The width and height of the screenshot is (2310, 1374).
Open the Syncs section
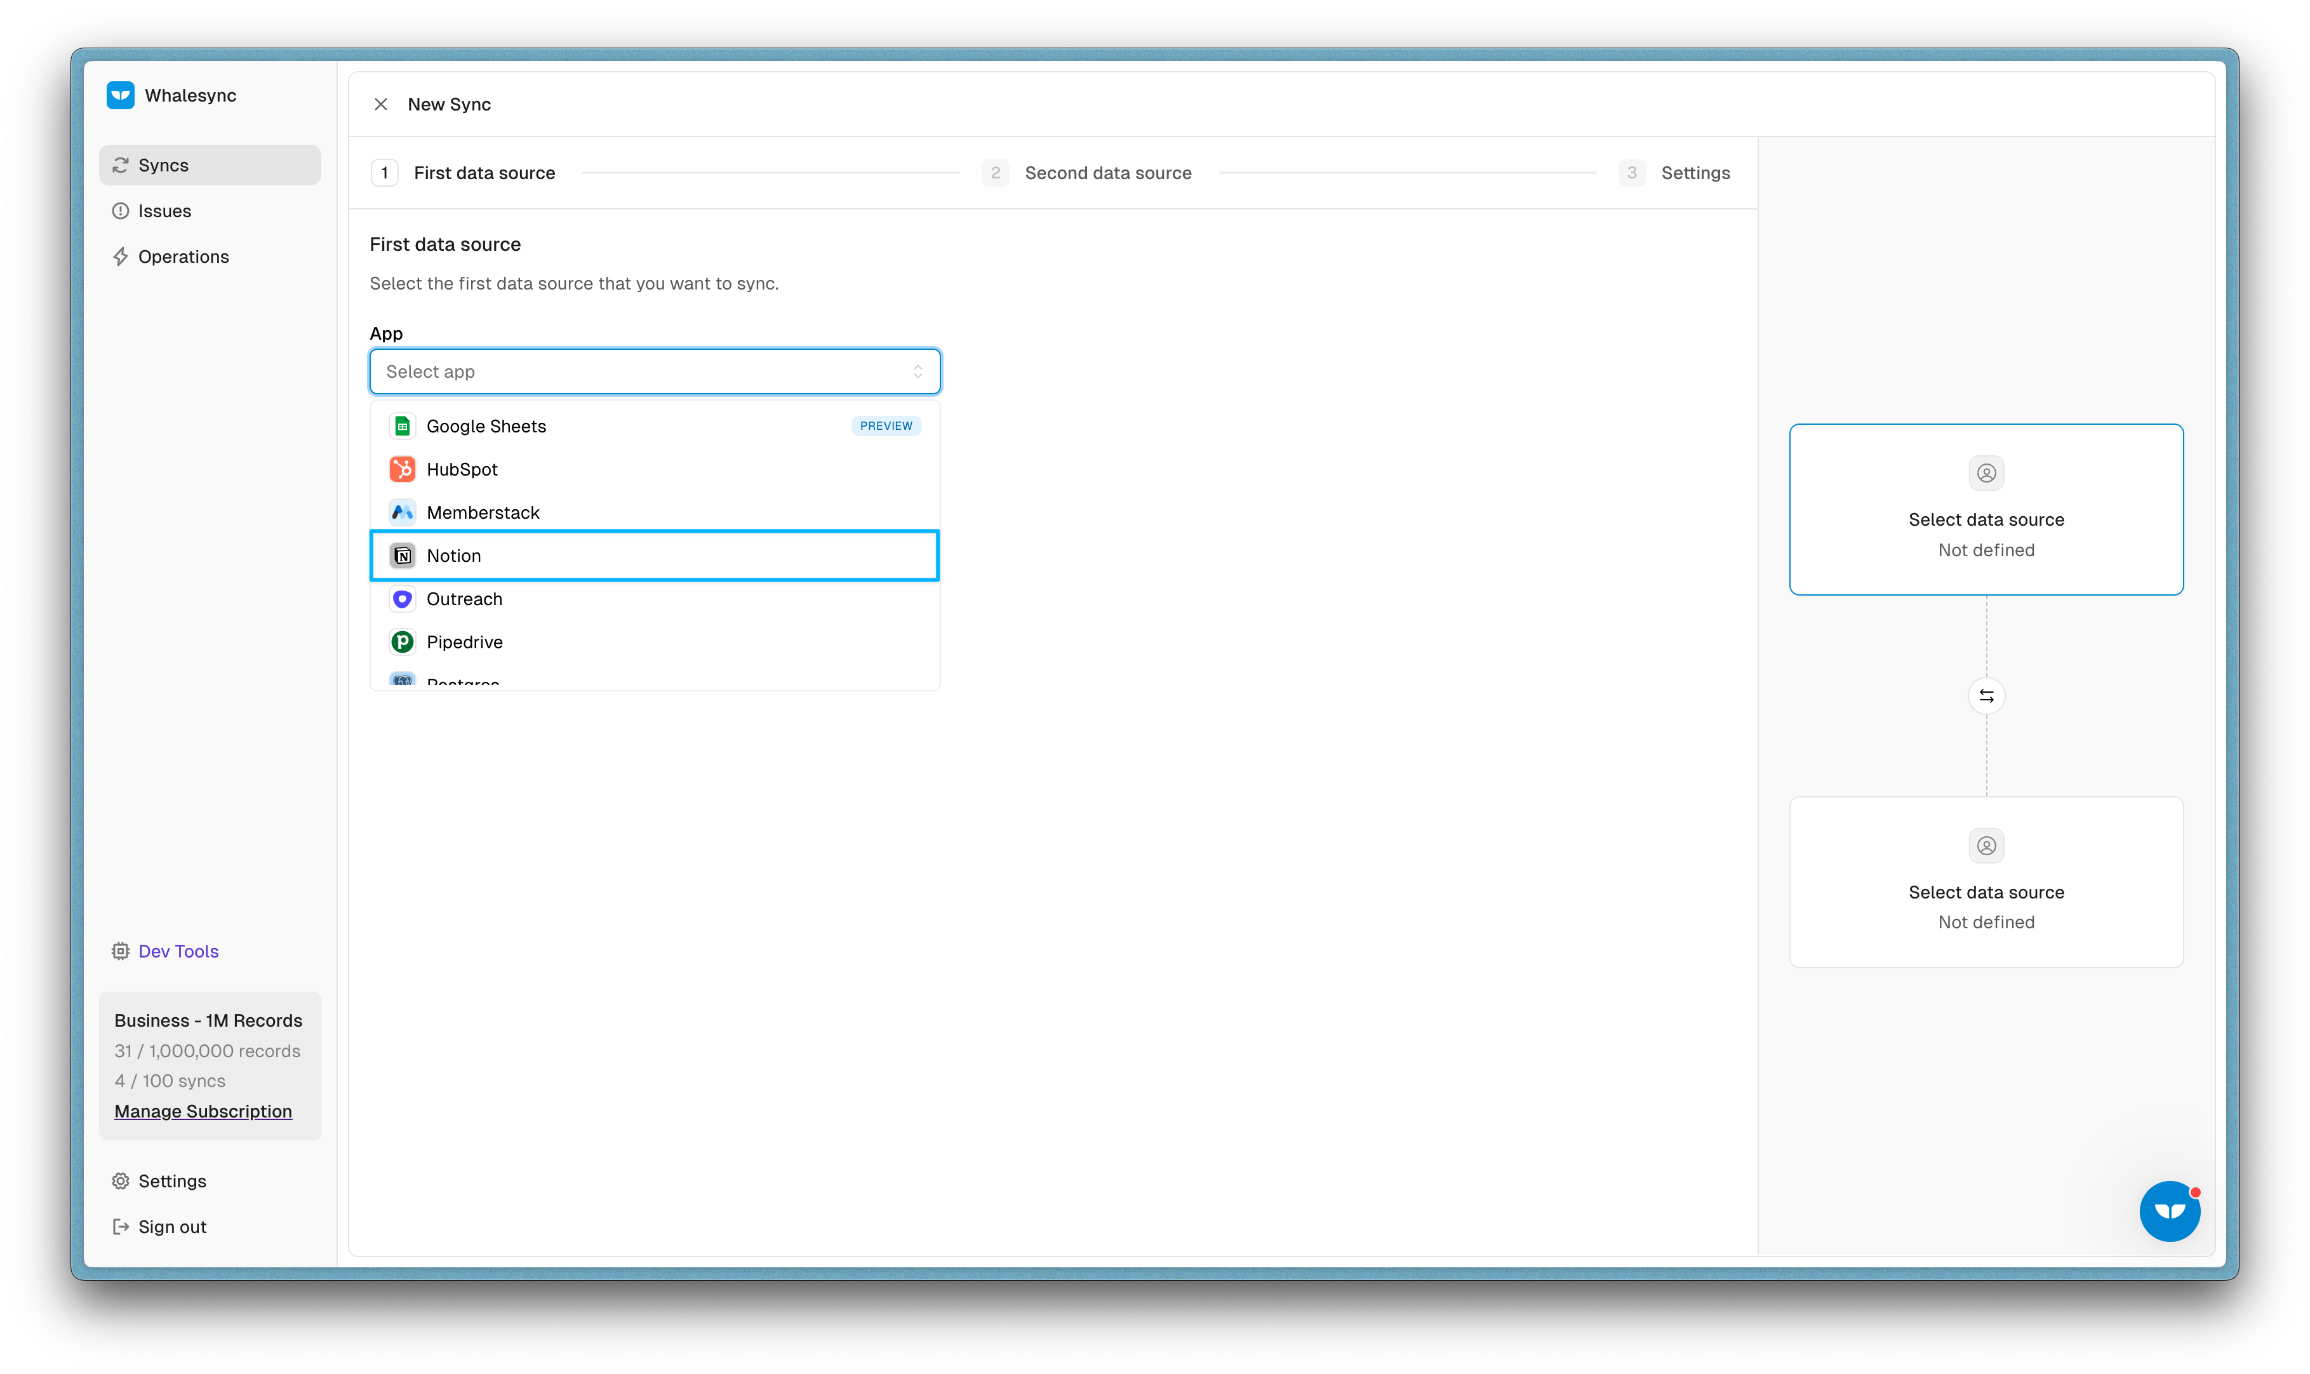163,165
